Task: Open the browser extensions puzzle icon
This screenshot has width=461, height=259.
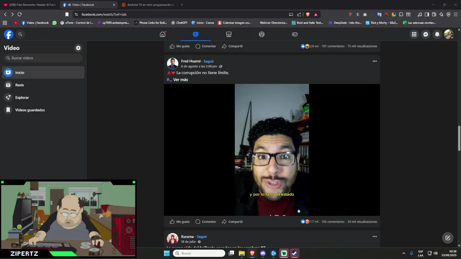Action: click(x=401, y=14)
